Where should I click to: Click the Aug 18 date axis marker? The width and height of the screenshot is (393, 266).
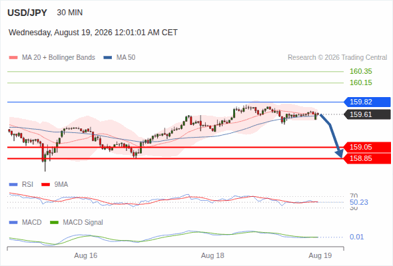click(x=212, y=256)
